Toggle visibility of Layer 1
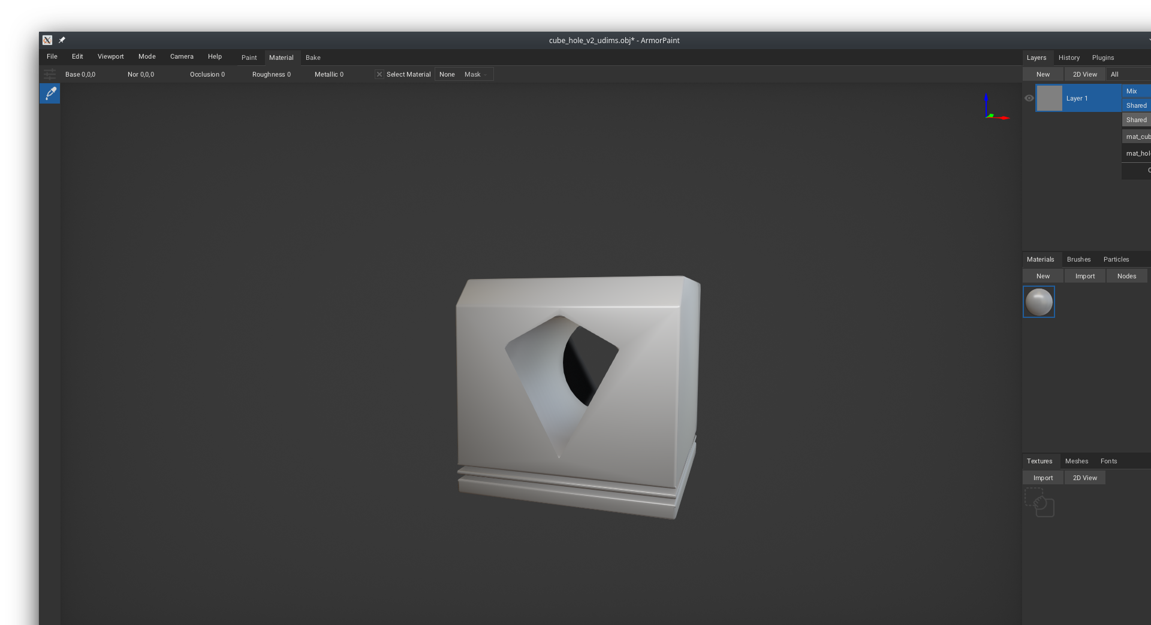Screen dimensions: 1151x625 (x=1029, y=98)
